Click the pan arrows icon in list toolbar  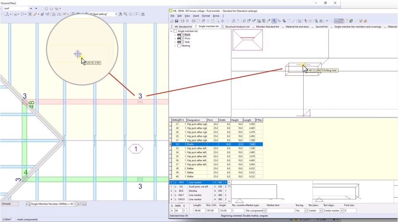(222, 21)
